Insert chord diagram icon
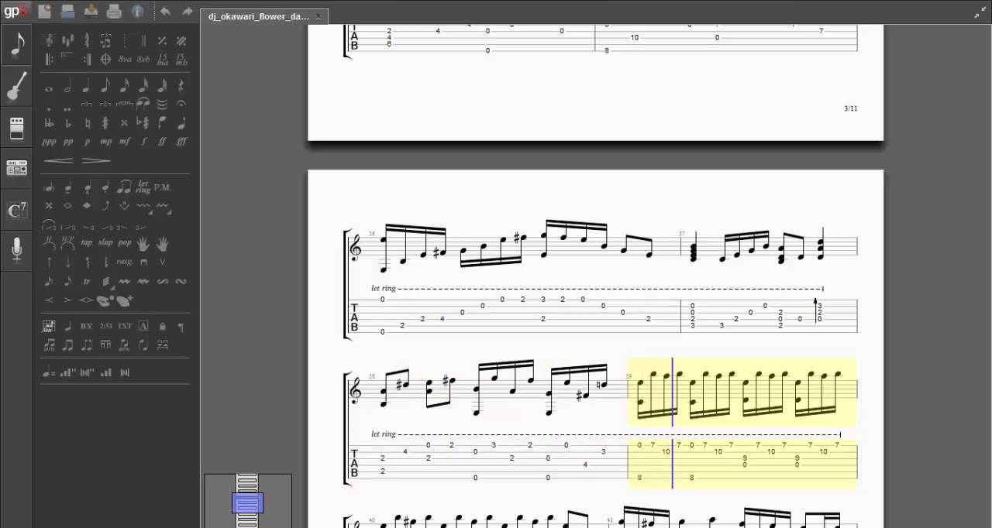 [49, 326]
